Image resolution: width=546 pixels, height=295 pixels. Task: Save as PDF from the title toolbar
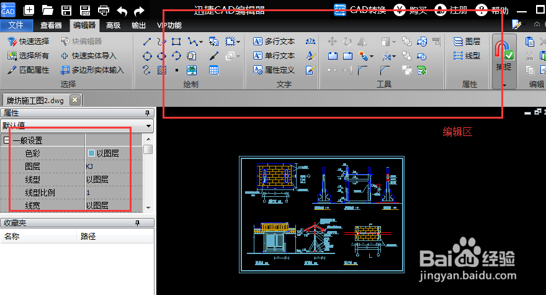(x=85, y=10)
